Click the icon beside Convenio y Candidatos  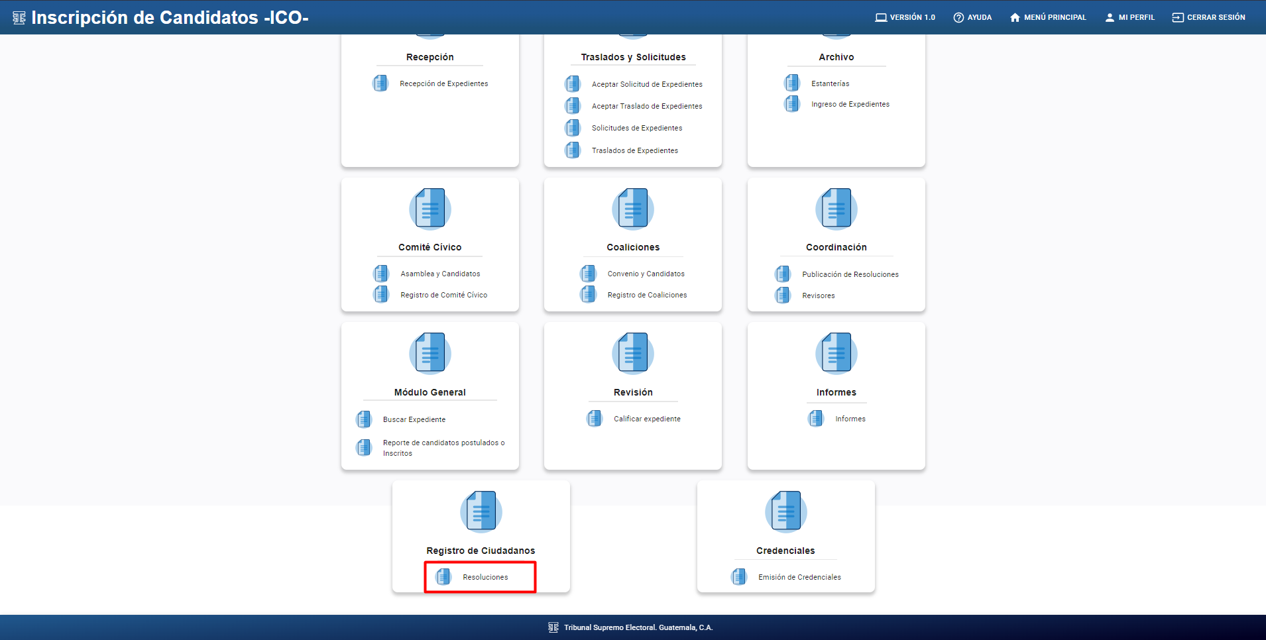pyautogui.click(x=589, y=274)
